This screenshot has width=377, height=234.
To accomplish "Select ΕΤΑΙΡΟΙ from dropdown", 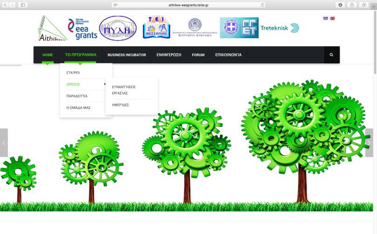I will (73, 73).
